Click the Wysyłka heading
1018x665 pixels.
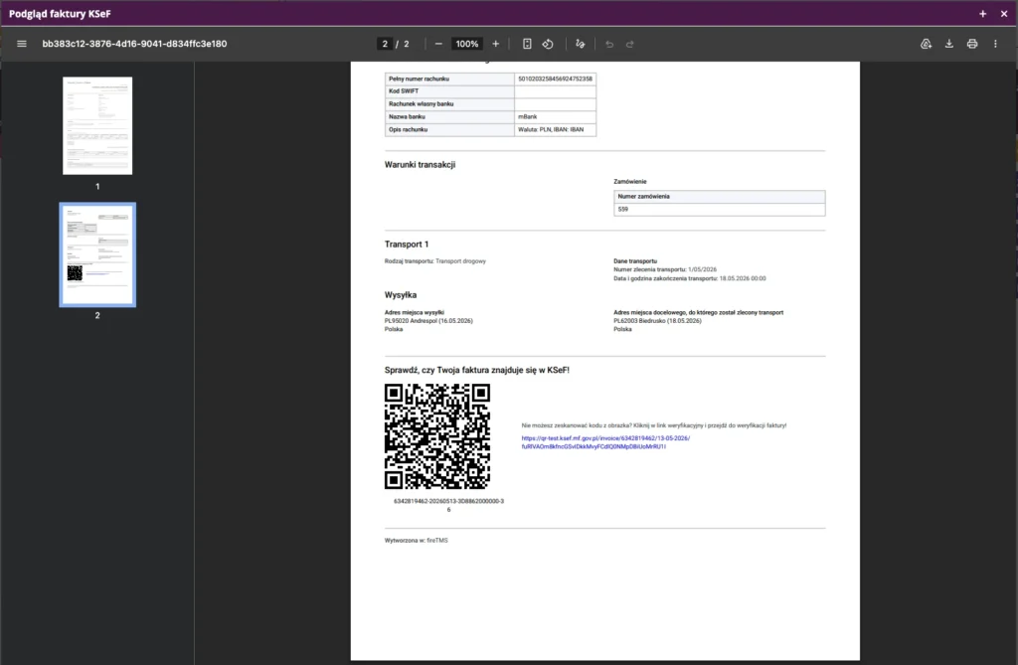[x=401, y=295]
